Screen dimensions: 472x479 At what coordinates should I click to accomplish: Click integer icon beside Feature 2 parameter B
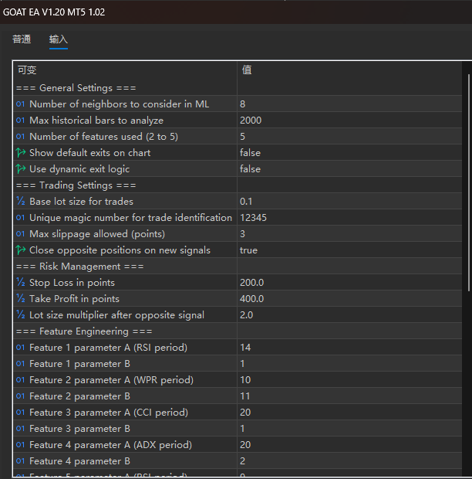click(20, 396)
